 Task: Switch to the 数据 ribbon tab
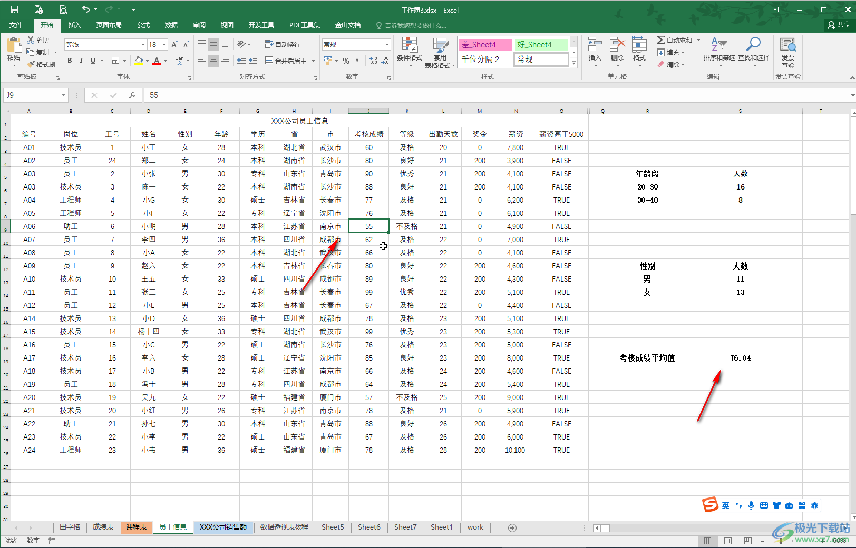click(171, 25)
